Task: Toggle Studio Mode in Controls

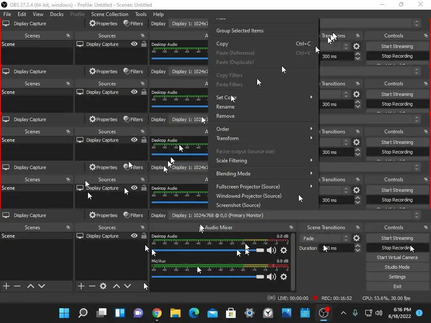Action: click(397, 267)
